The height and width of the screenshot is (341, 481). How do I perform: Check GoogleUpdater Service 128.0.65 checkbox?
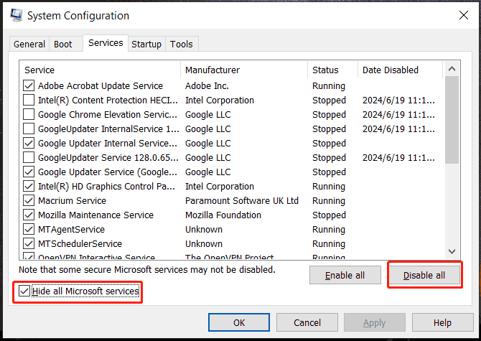point(29,158)
